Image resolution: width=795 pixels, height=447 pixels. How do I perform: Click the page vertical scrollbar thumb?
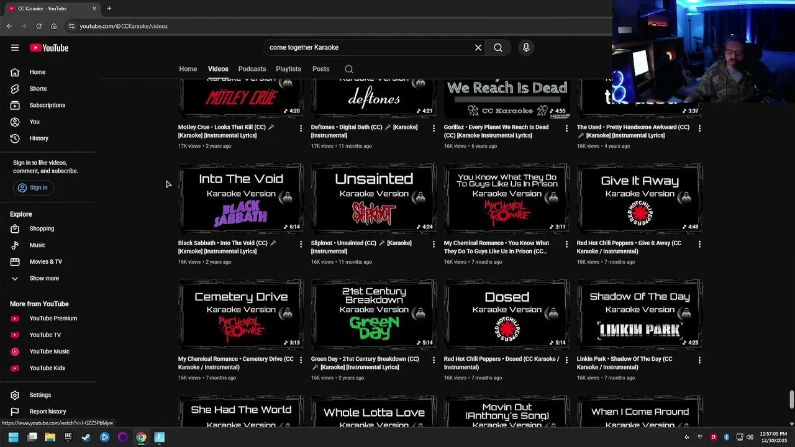(x=791, y=400)
